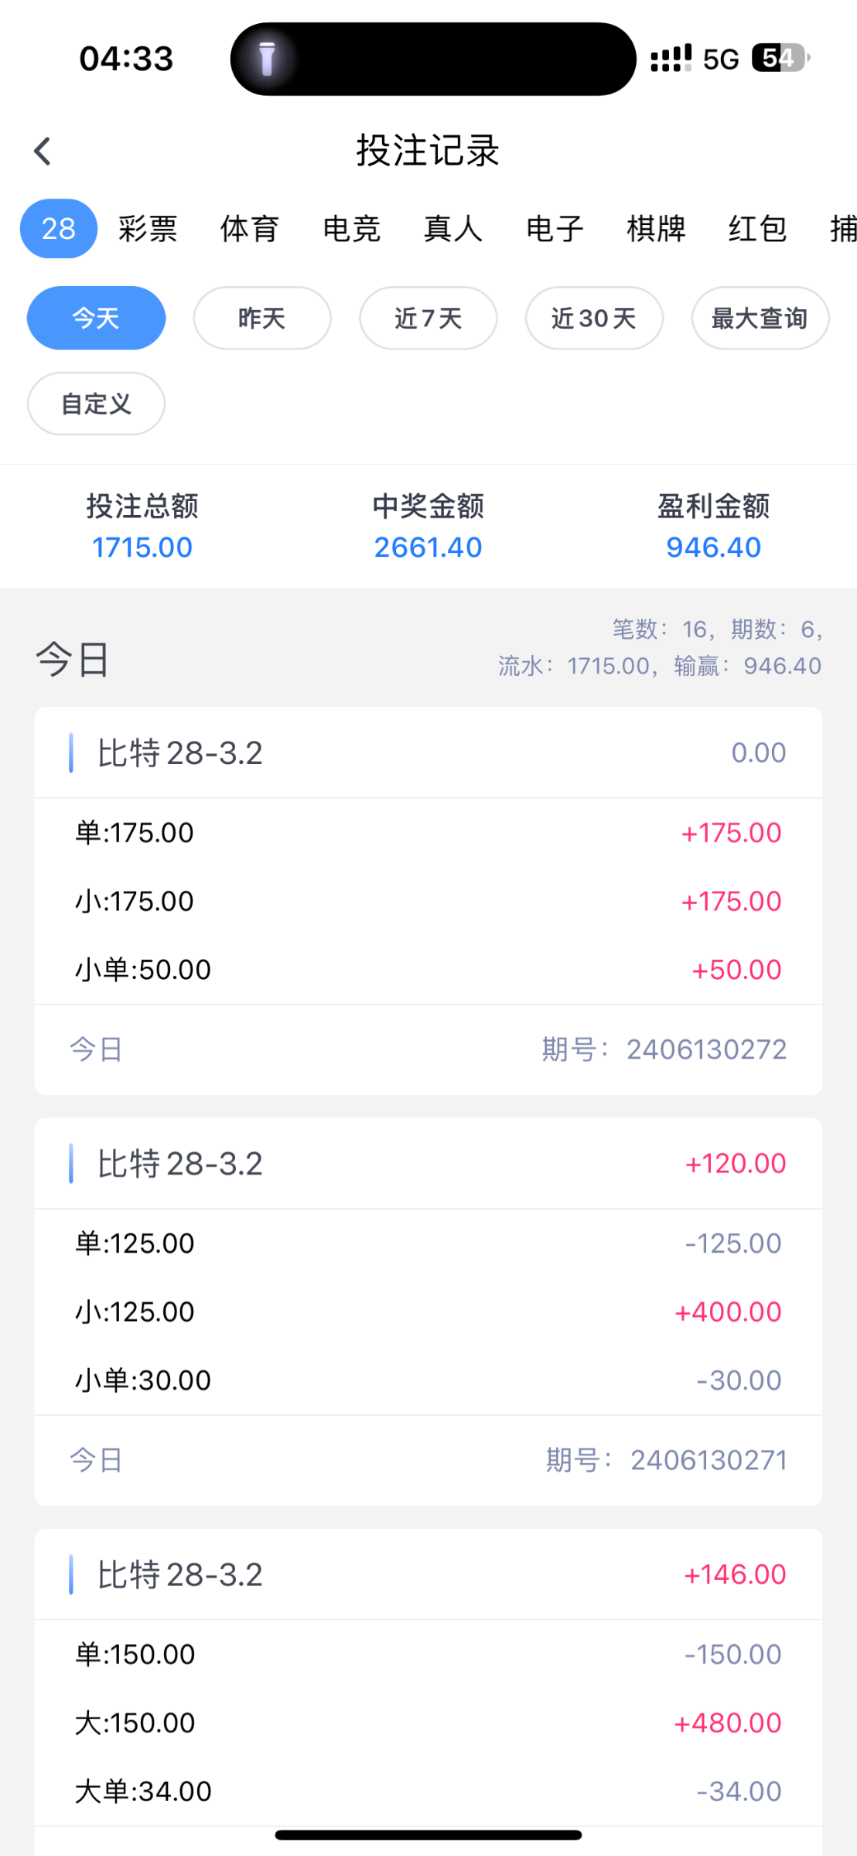The image size is (857, 1856).
Task: Switch to the 电竞 tab
Action: [x=351, y=229]
